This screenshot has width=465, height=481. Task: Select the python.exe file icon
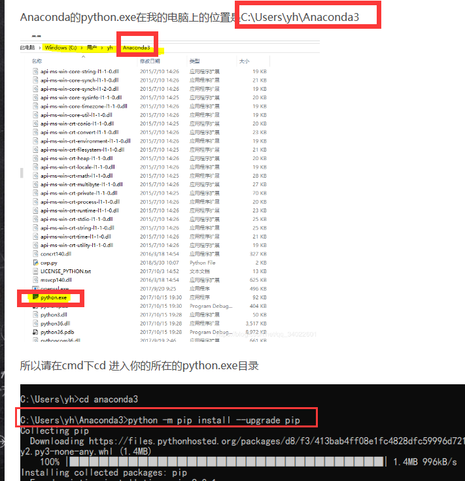click(x=35, y=297)
